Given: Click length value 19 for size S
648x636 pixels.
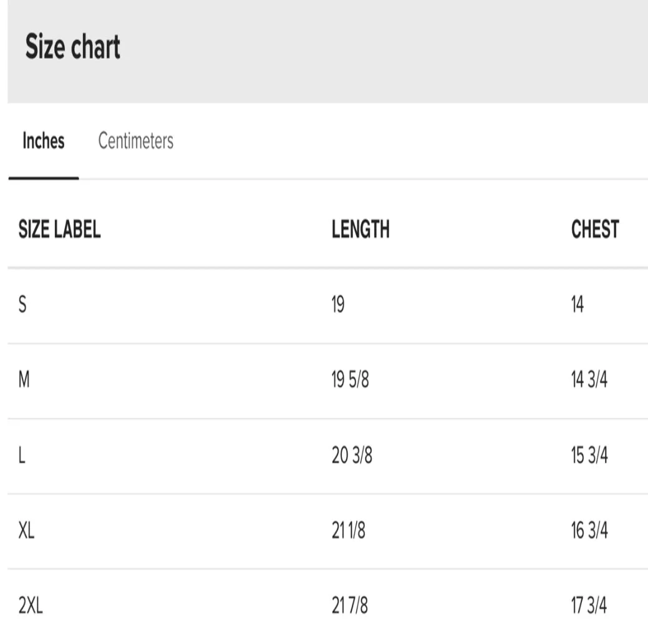Looking at the screenshot, I should (338, 306).
